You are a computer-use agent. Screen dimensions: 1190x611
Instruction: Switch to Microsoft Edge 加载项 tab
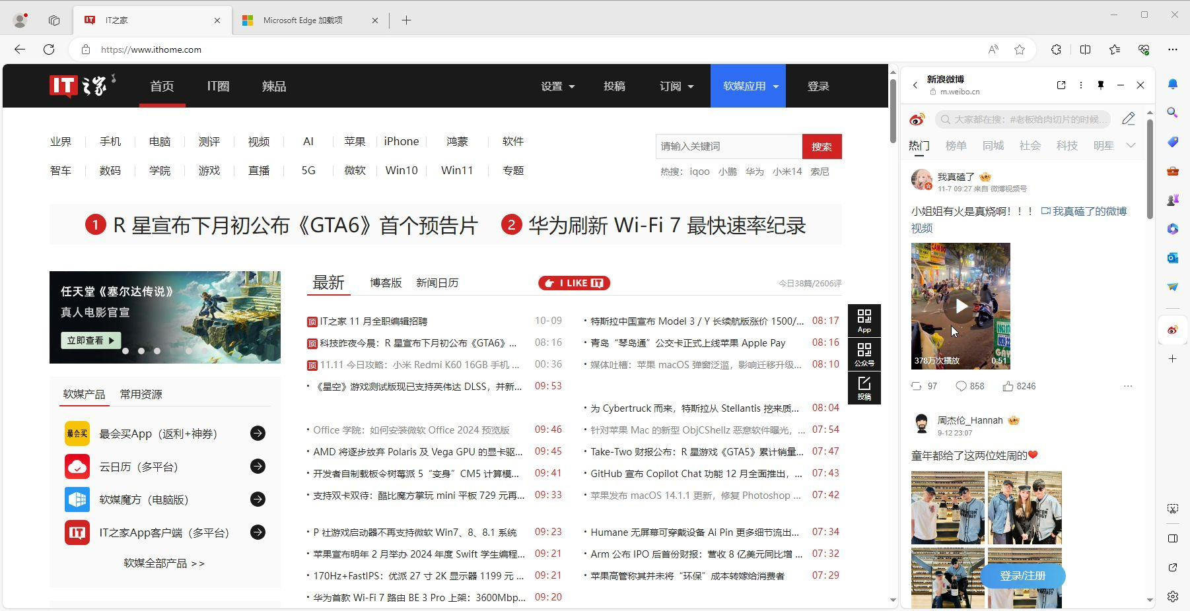pos(310,20)
